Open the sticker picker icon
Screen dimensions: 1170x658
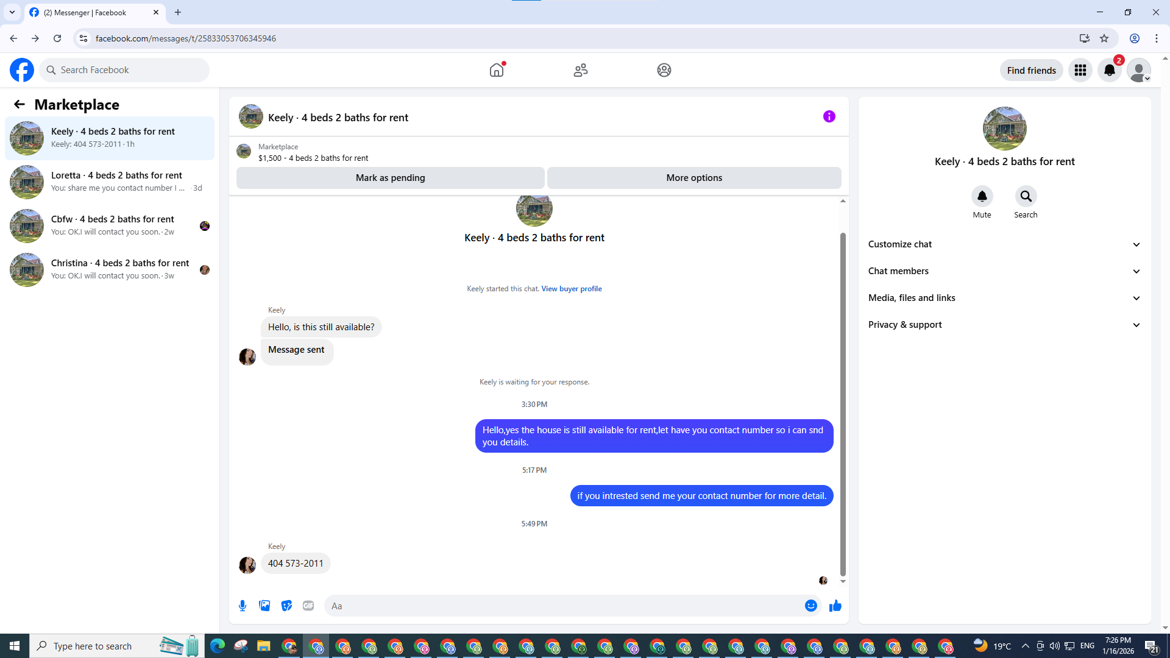pos(286,606)
